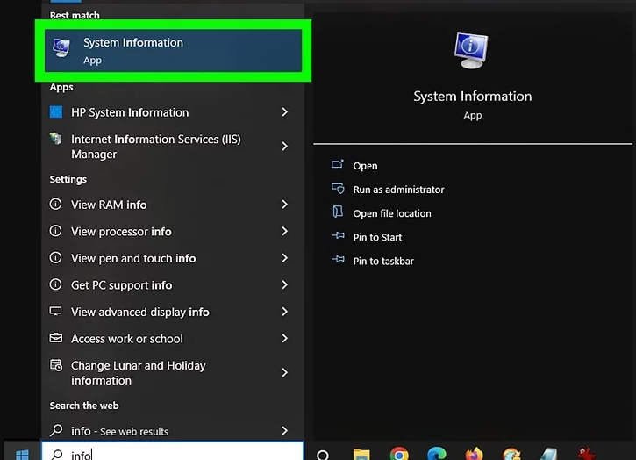Click the Open action icon
Image resolution: width=636 pixels, height=460 pixels.
(x=338, y=164)
